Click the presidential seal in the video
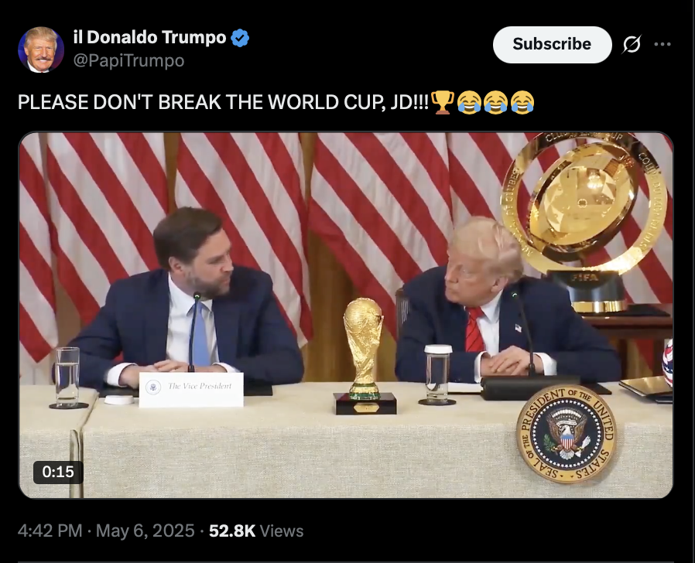Viewport: 695px width, 563px height. 566,434
